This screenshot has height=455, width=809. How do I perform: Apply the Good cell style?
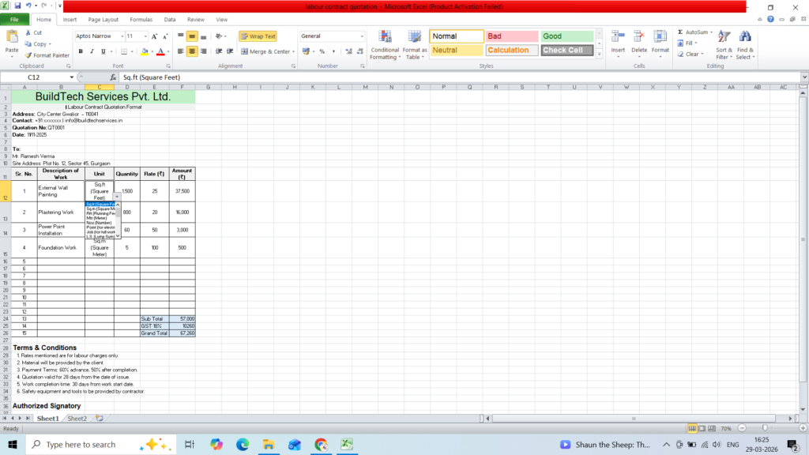click(566, 36)
